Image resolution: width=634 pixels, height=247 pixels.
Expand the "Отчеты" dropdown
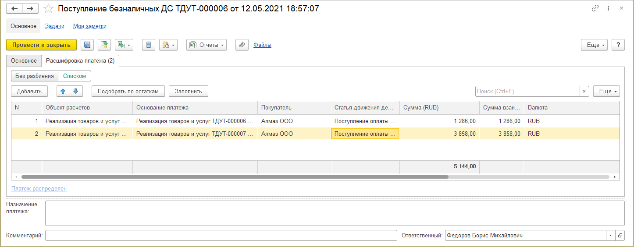point(207,45)
